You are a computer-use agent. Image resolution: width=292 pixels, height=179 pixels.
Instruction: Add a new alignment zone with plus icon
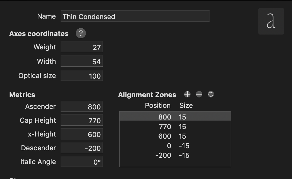coord(187,94)
